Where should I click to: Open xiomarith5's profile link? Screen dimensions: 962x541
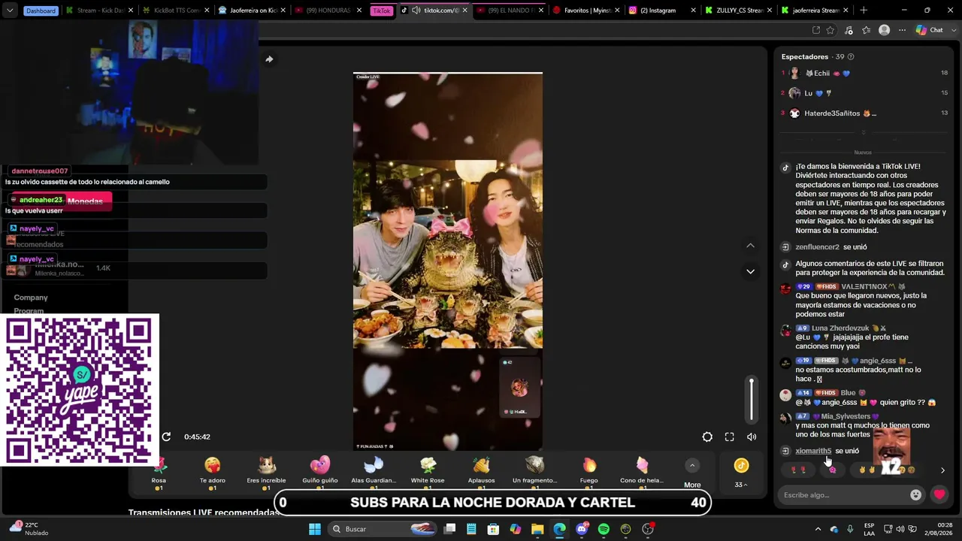pyautogui.click(x=813, y=451)
